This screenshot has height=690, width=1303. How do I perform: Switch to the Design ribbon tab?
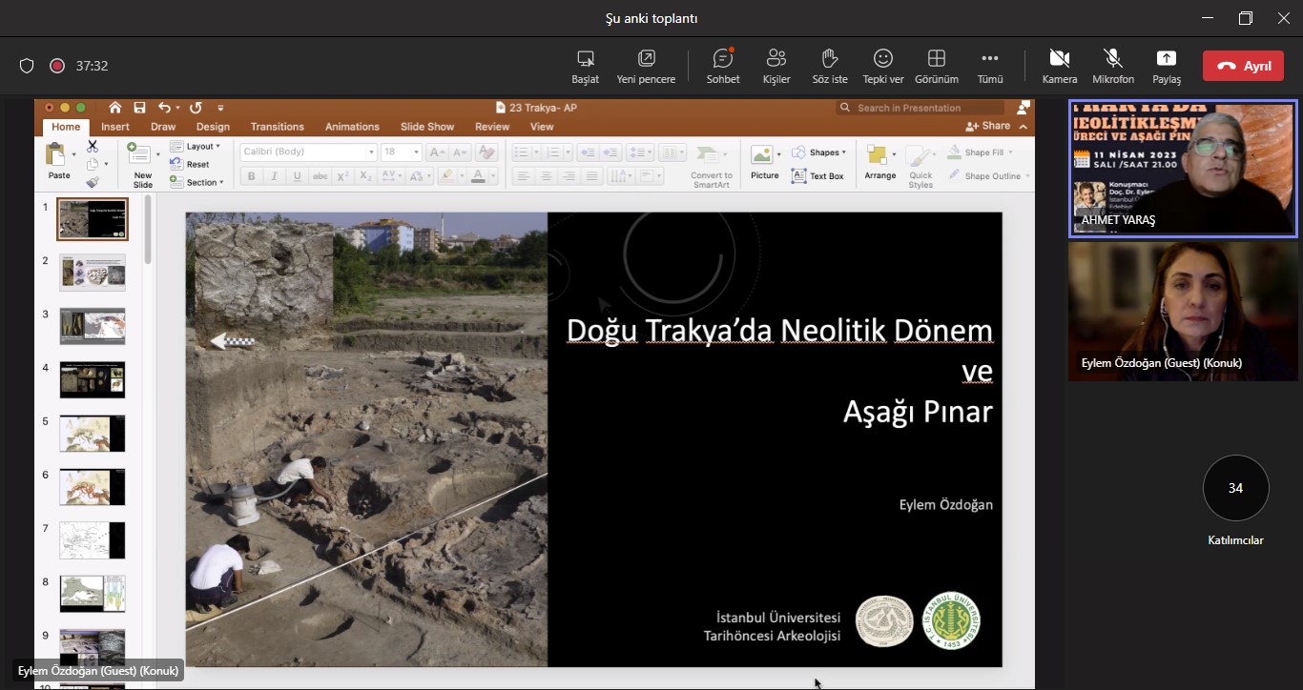[213, 127]
